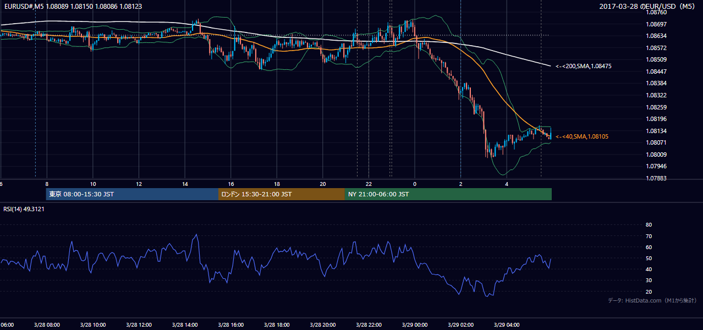Image resolution: width=703 pixels, height=330 pixels.
Task: Click price axis value 1.07946
Action: coord(656,166)
